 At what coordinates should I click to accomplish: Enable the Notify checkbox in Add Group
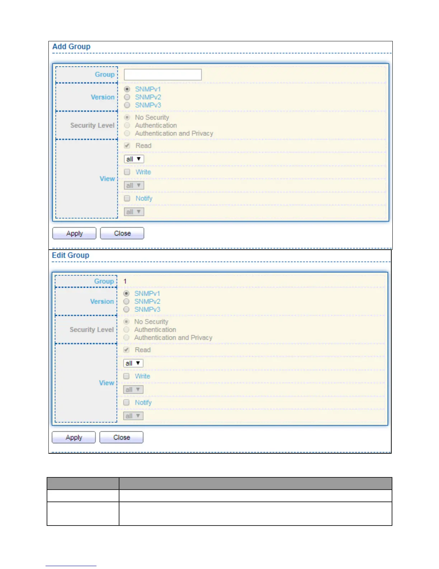(x=127, y=198)
